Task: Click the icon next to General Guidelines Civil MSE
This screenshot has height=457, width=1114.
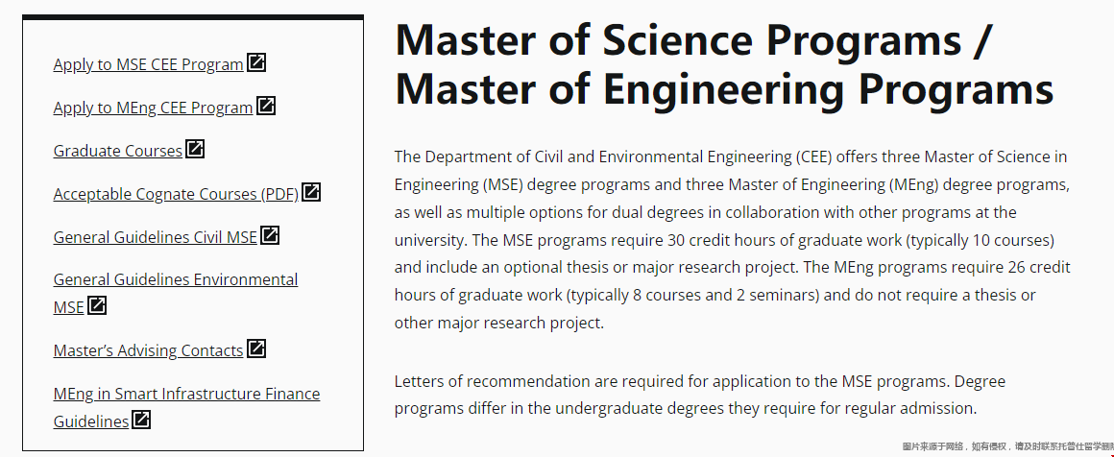Action: [x=270, y=235]
